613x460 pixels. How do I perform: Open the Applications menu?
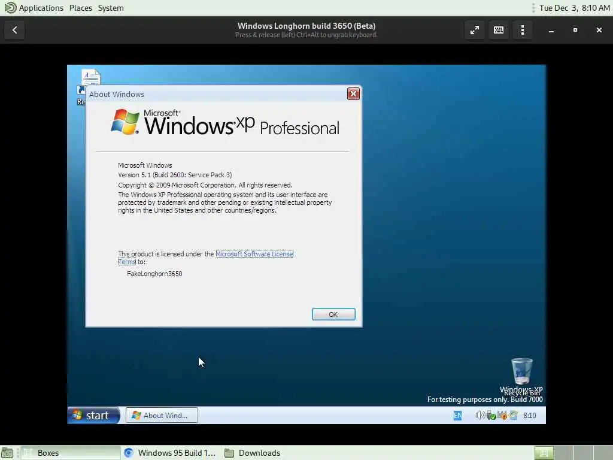coord(34,8)
